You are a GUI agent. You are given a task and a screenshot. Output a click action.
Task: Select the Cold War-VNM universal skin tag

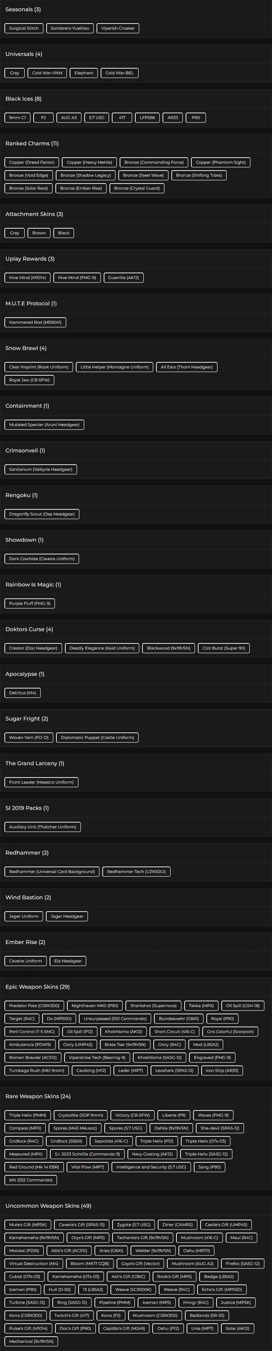coord(47,73)
